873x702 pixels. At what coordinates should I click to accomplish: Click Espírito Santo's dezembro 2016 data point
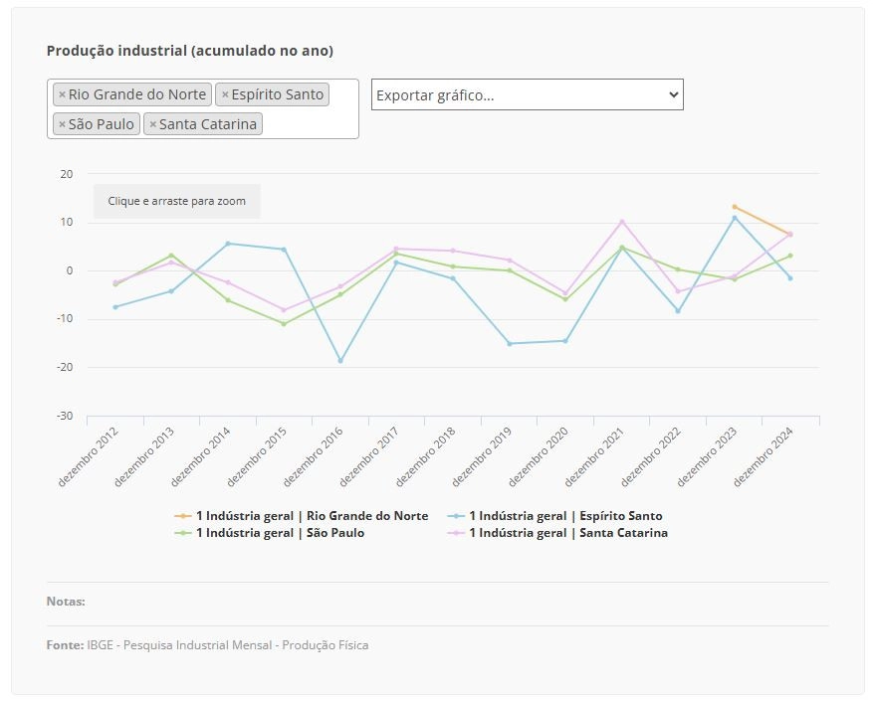click(x=340, y=361)
